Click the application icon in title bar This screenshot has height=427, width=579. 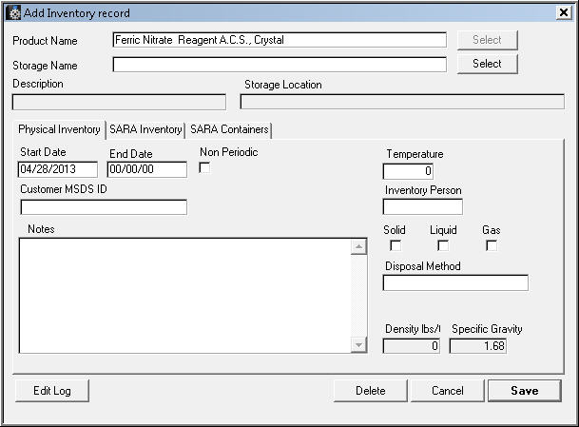point(13,13)
